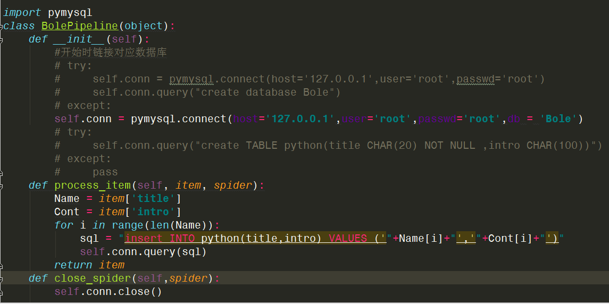Click the comment '#开始时链接对应数据库'
The width and height of the screenshot is (609, 304).
(x=111, y=53)
